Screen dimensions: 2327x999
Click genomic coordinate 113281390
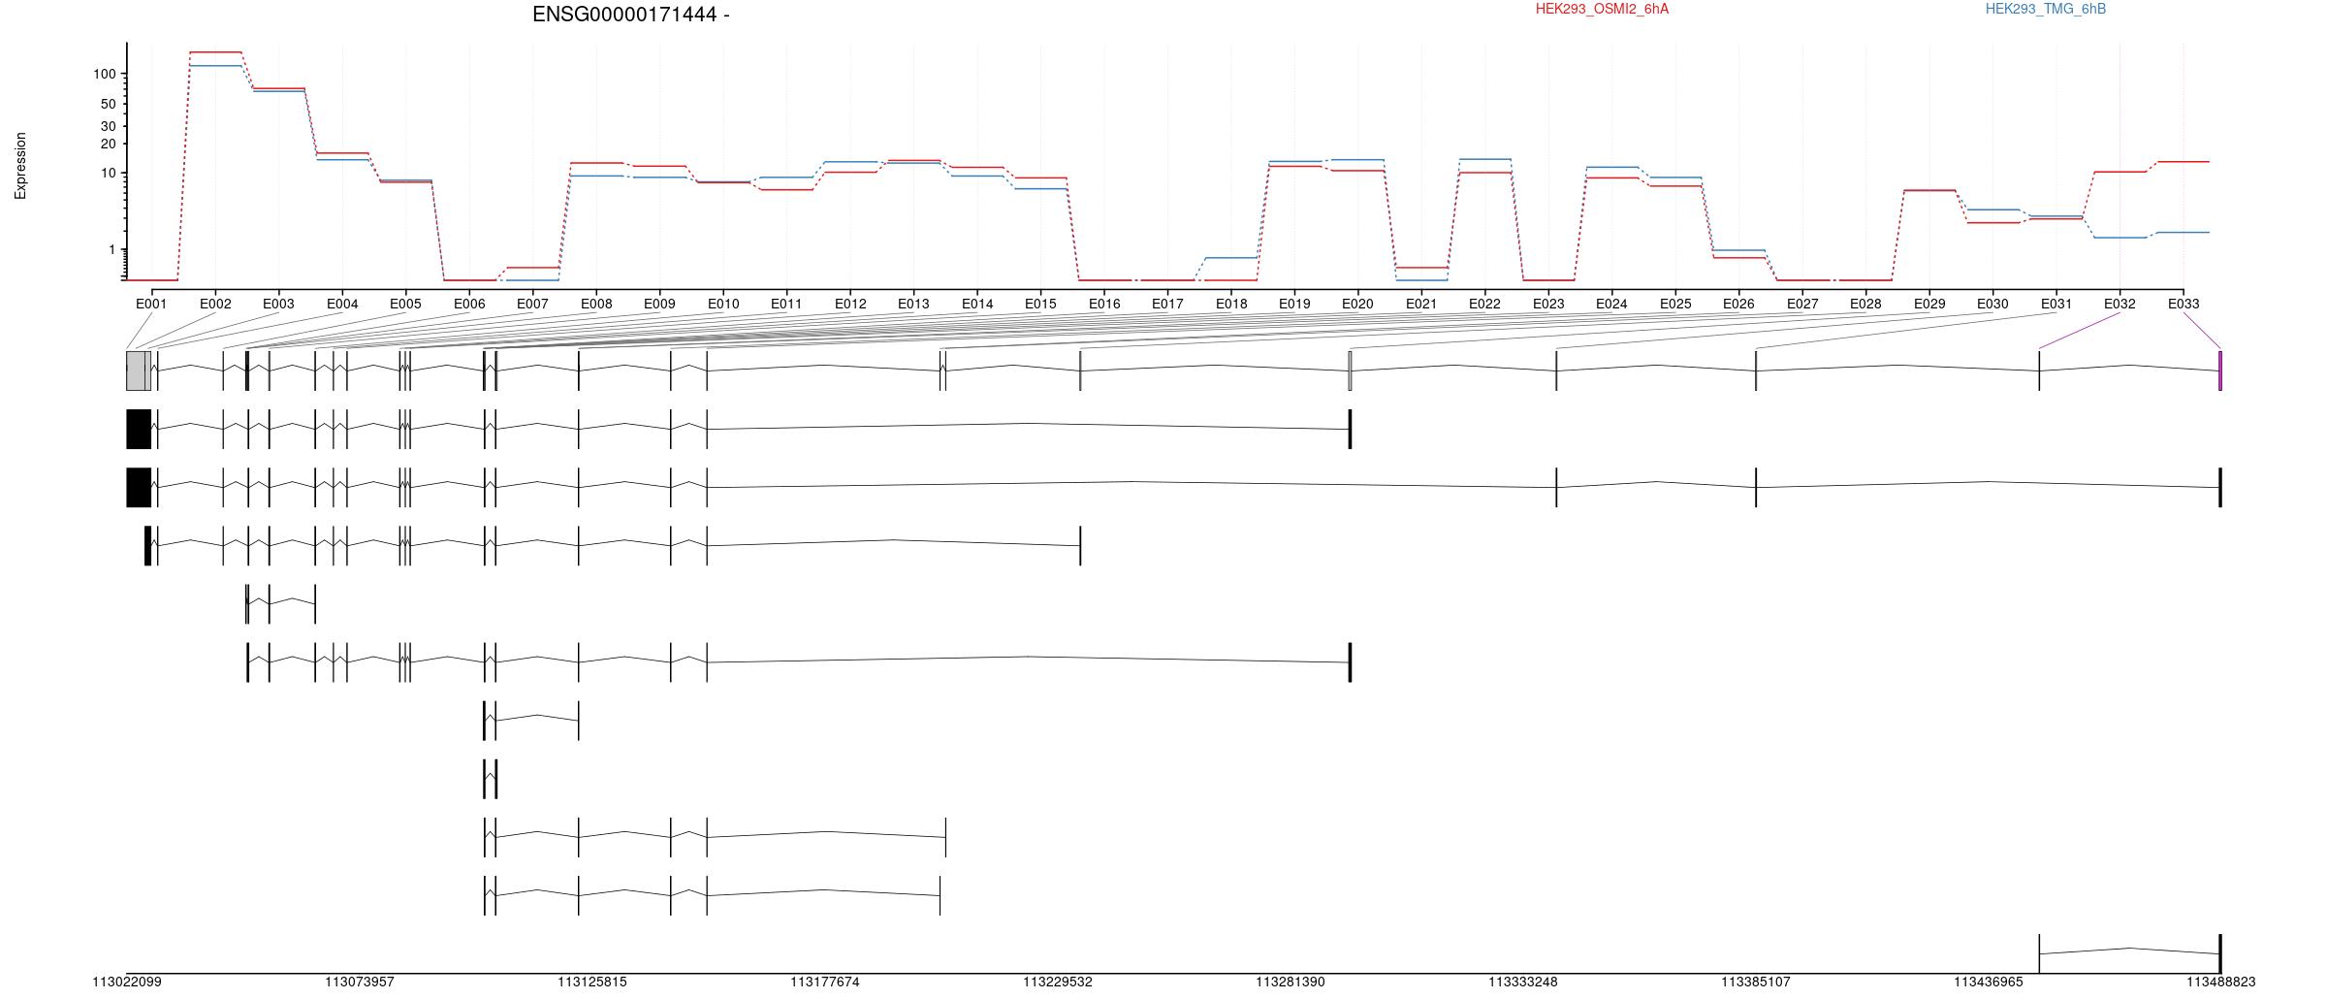coord(1291,983)
